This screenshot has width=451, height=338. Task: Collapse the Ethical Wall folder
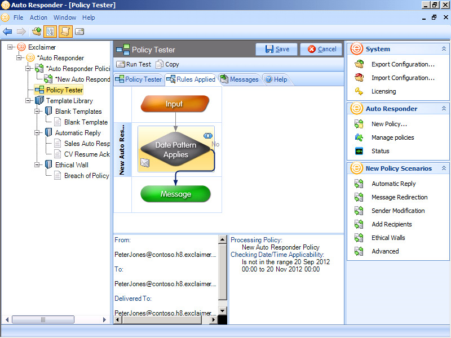tap(37, 164)
